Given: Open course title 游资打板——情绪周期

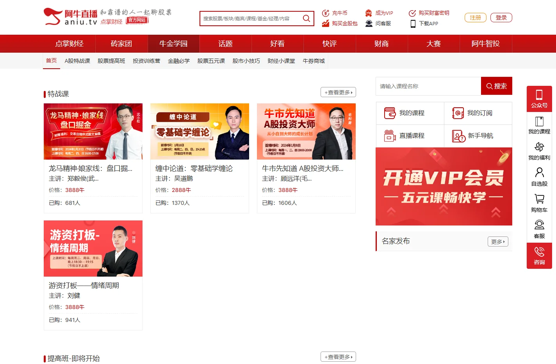Looking at the screenshot, I should [x=84, y=286].
